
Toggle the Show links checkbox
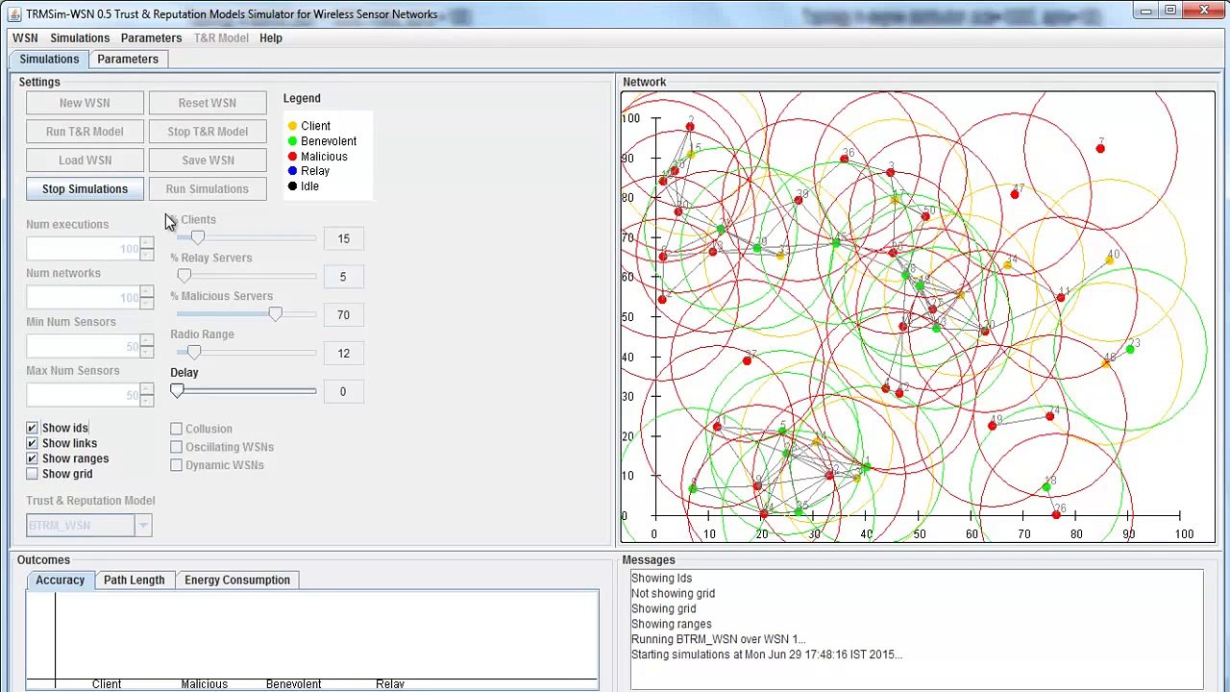click(32, 443)
